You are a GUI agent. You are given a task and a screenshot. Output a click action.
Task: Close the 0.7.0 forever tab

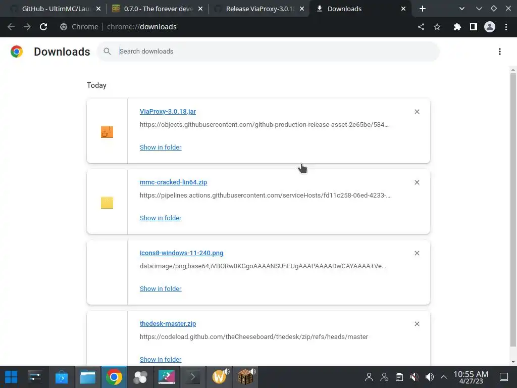(x=200, y=9)
